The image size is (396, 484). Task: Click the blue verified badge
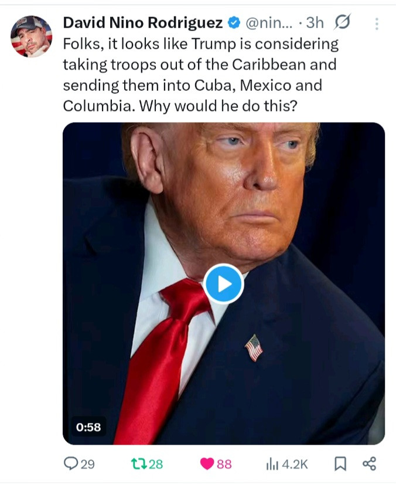(x=234, y=22)
